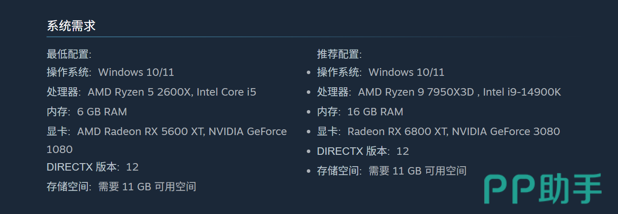Click the 系统需求 section heading
Viewport: 618px width, 214px height.
[71, 26]
